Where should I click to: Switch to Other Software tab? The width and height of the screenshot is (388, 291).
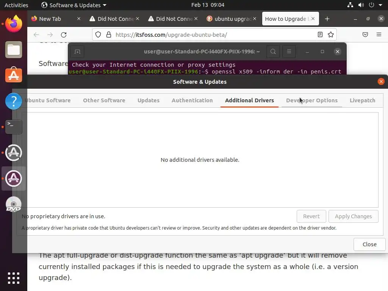(104, 100)
